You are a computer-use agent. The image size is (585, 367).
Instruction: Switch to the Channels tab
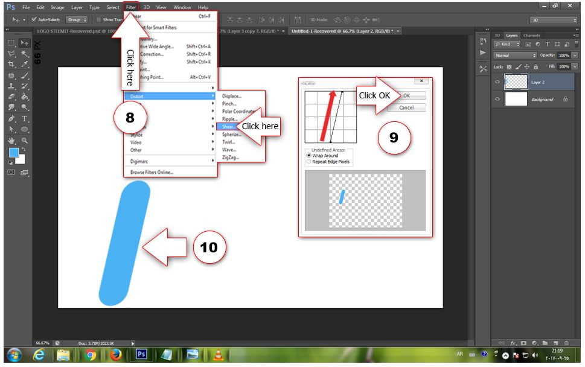[x=532, y=35]
